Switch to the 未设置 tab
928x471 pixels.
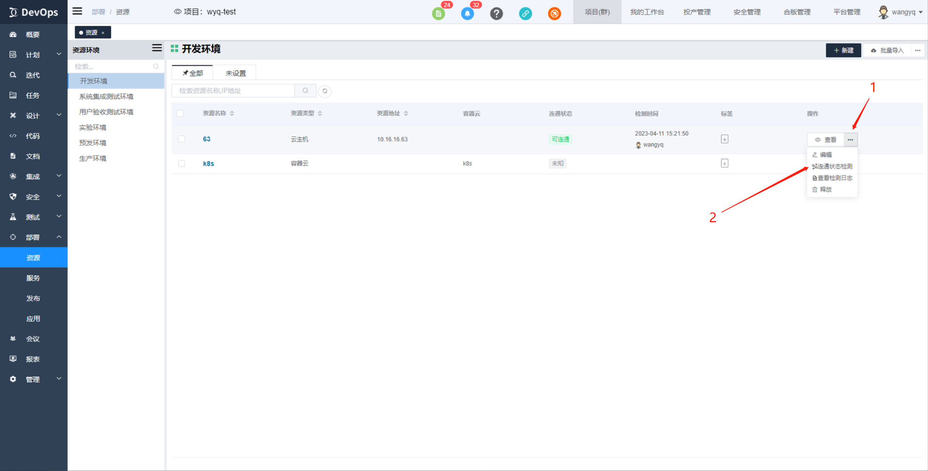(x=235, y=73)
